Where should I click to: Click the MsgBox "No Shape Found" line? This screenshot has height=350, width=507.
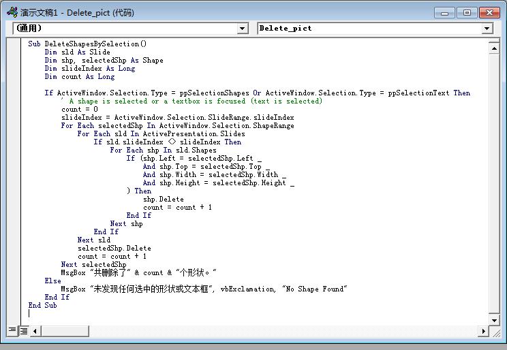coord(204,289)
